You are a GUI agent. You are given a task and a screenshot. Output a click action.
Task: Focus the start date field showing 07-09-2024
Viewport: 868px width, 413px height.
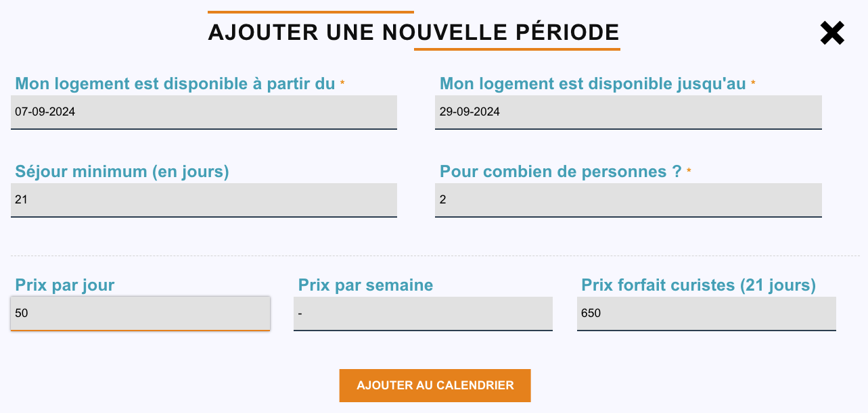tap(204, 112)
